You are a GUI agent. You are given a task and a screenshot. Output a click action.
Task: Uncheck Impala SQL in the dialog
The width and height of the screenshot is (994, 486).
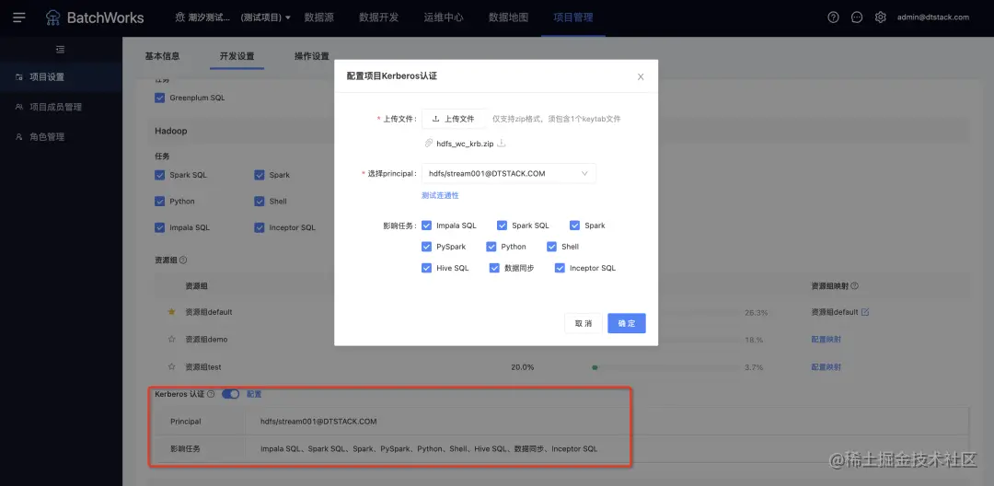(427, 226)
